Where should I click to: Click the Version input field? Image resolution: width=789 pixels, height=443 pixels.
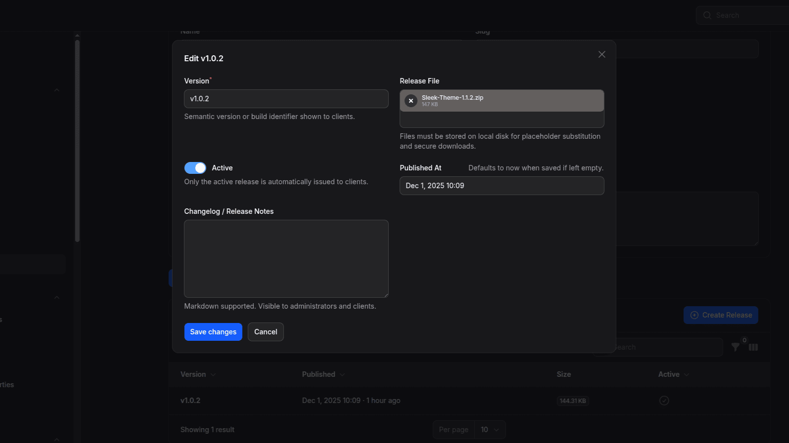point(286,99)
